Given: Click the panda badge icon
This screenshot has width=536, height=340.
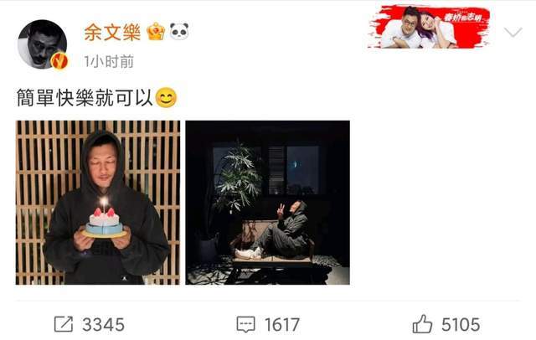Looking at the screenshot, I should pos(179,32).
